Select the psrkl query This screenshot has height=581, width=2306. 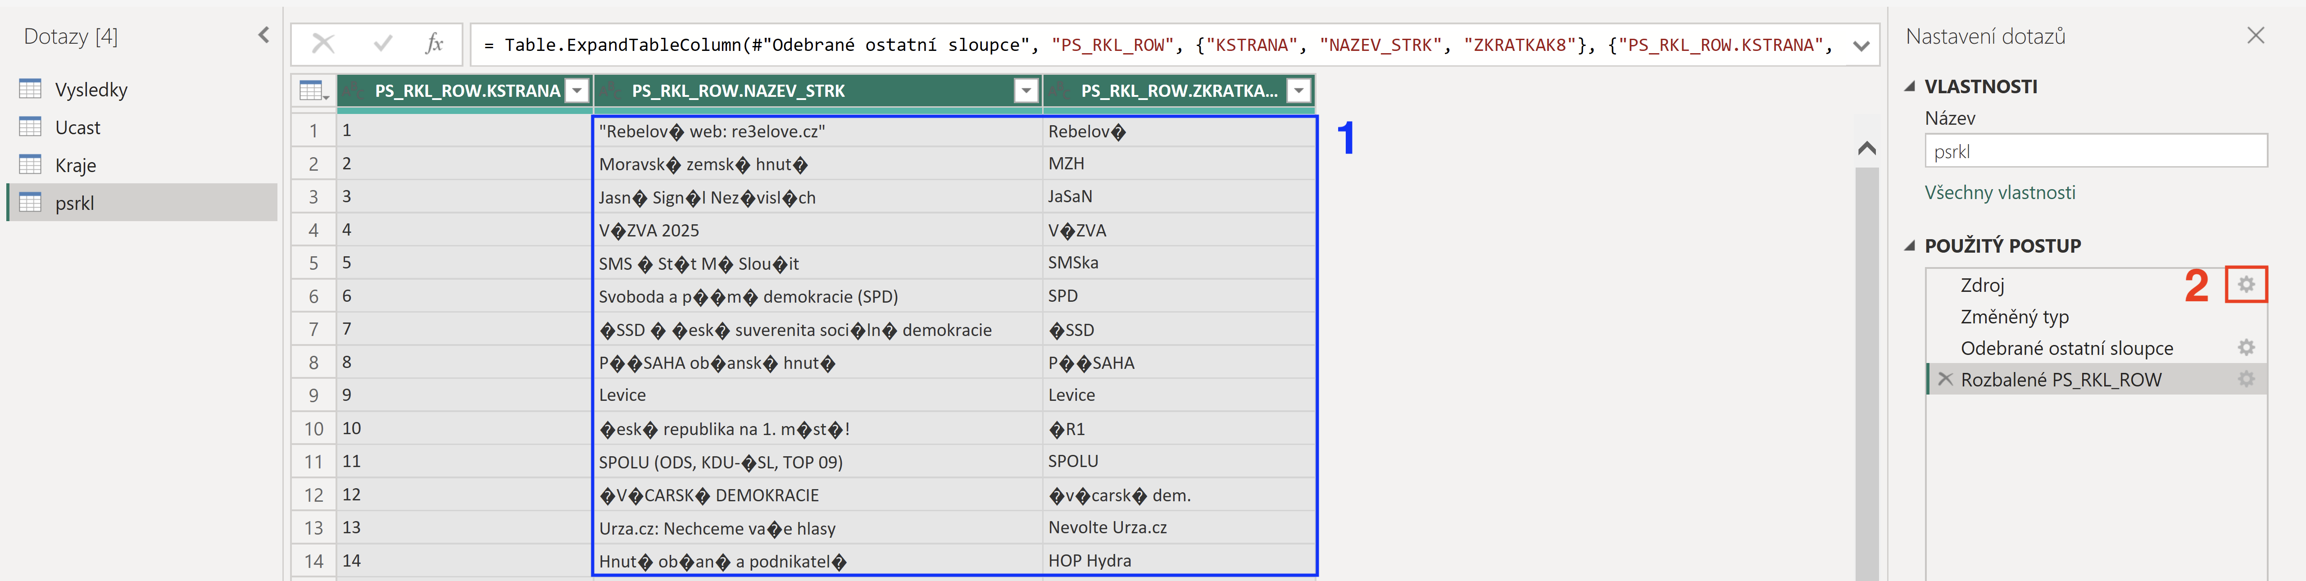[x=142, y=202]
